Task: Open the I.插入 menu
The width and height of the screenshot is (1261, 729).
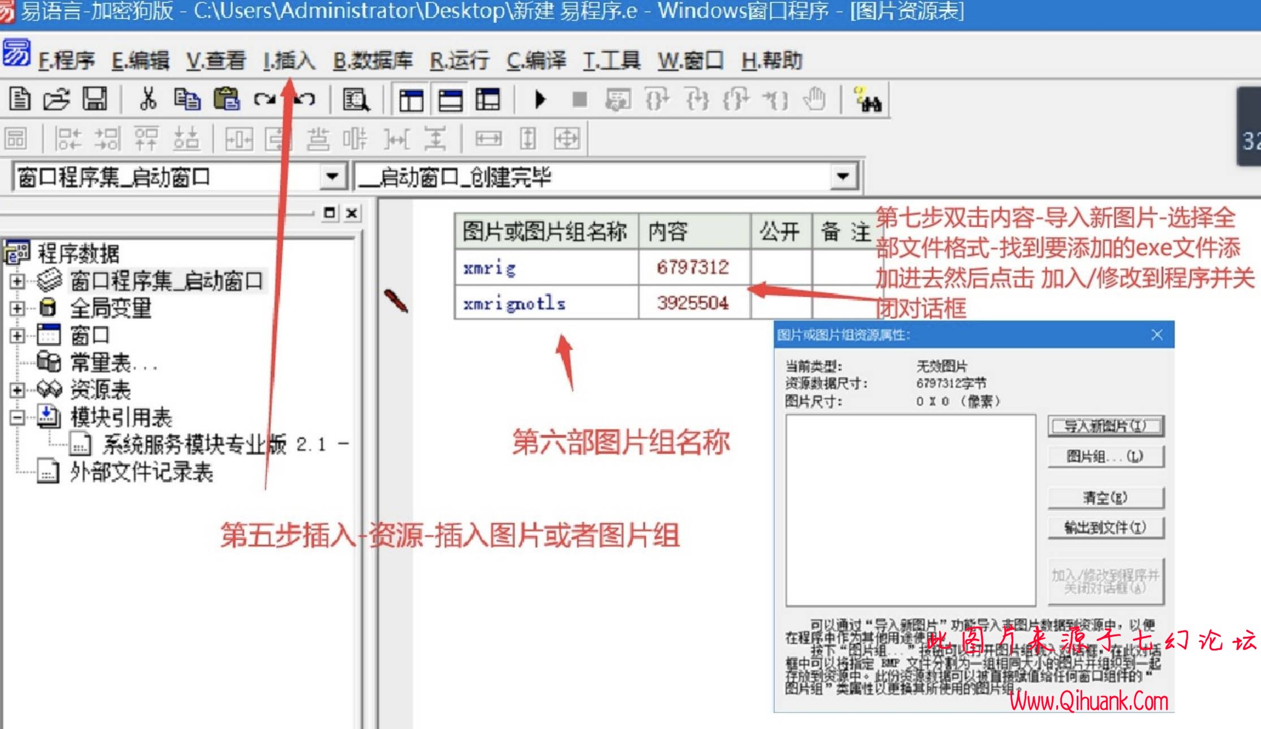Action: (x=289, y=60)
